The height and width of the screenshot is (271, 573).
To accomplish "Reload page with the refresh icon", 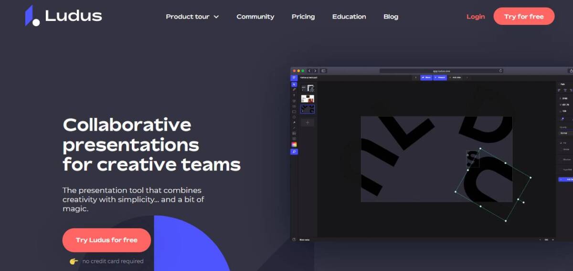I will point(500,71).
